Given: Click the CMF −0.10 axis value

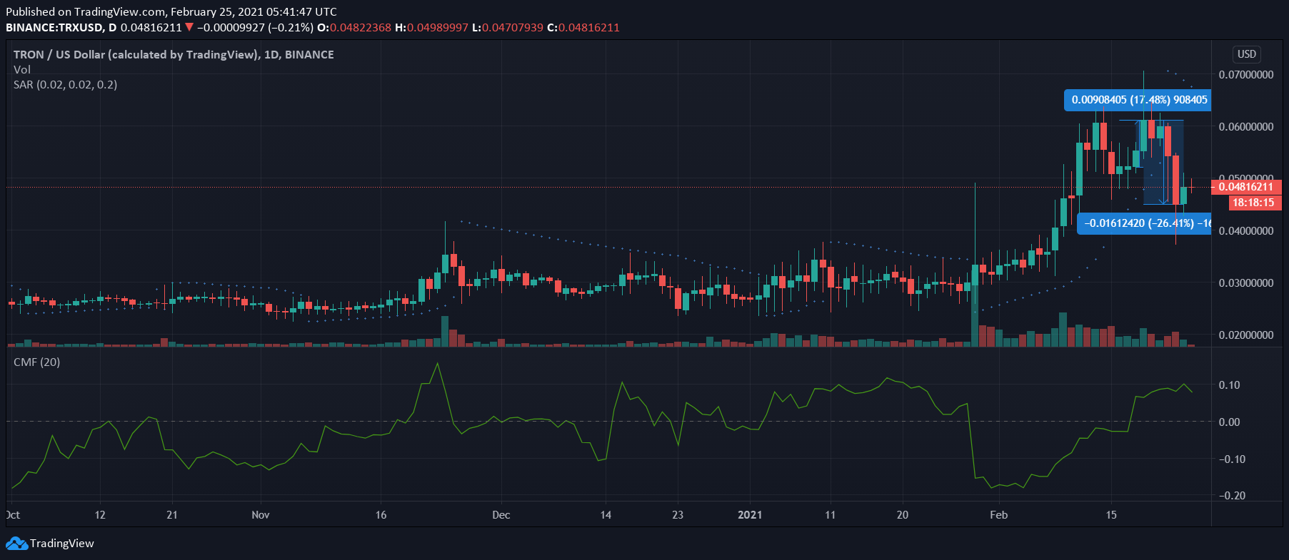Looking at the screenshot, I should coord(1232,459).
